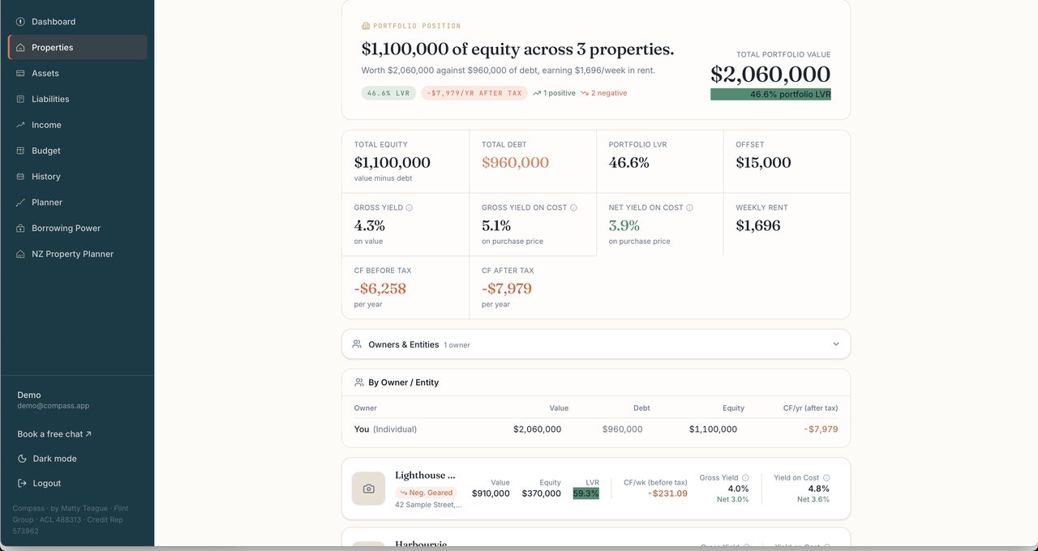Click the Gross Yield info icon in the stats grid
Screen dimensions: 1038x551
[409, 207]
